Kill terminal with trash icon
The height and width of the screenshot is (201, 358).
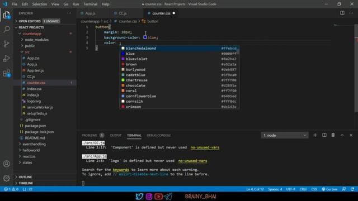click(333, 135)
